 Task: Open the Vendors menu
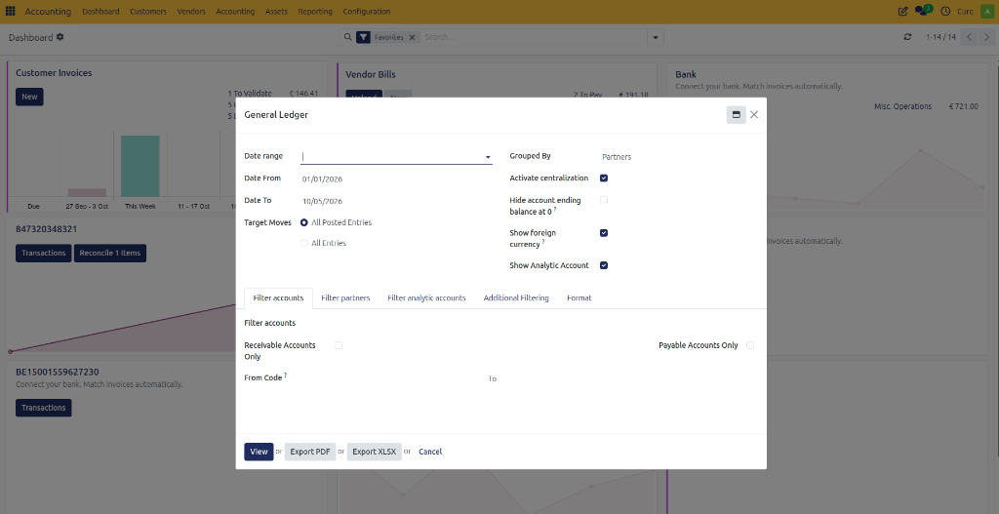[x=191, y=12]
